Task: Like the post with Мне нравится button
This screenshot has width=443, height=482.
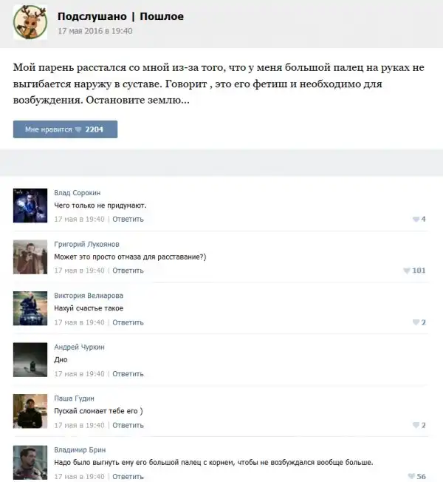Action: click(x=65, y=129)
